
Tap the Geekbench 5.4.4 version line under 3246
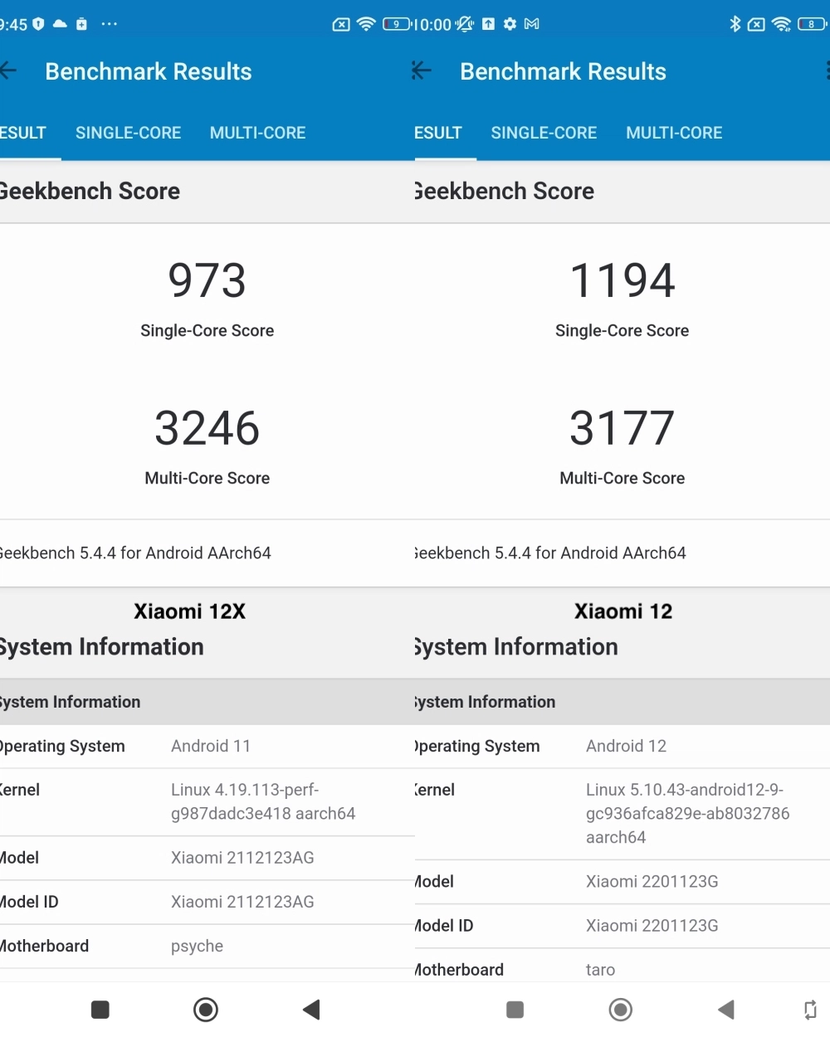pyautogui.click(x=135, y=553)
